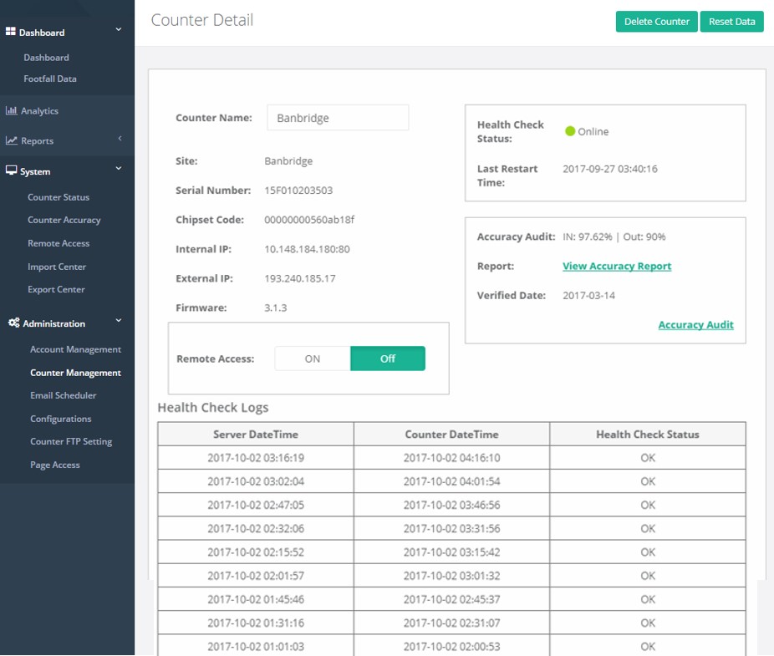The width and height of the screenshot is (774, 656).
Task: Click the Analytics bar chart icon
Action: click(12, 110)
